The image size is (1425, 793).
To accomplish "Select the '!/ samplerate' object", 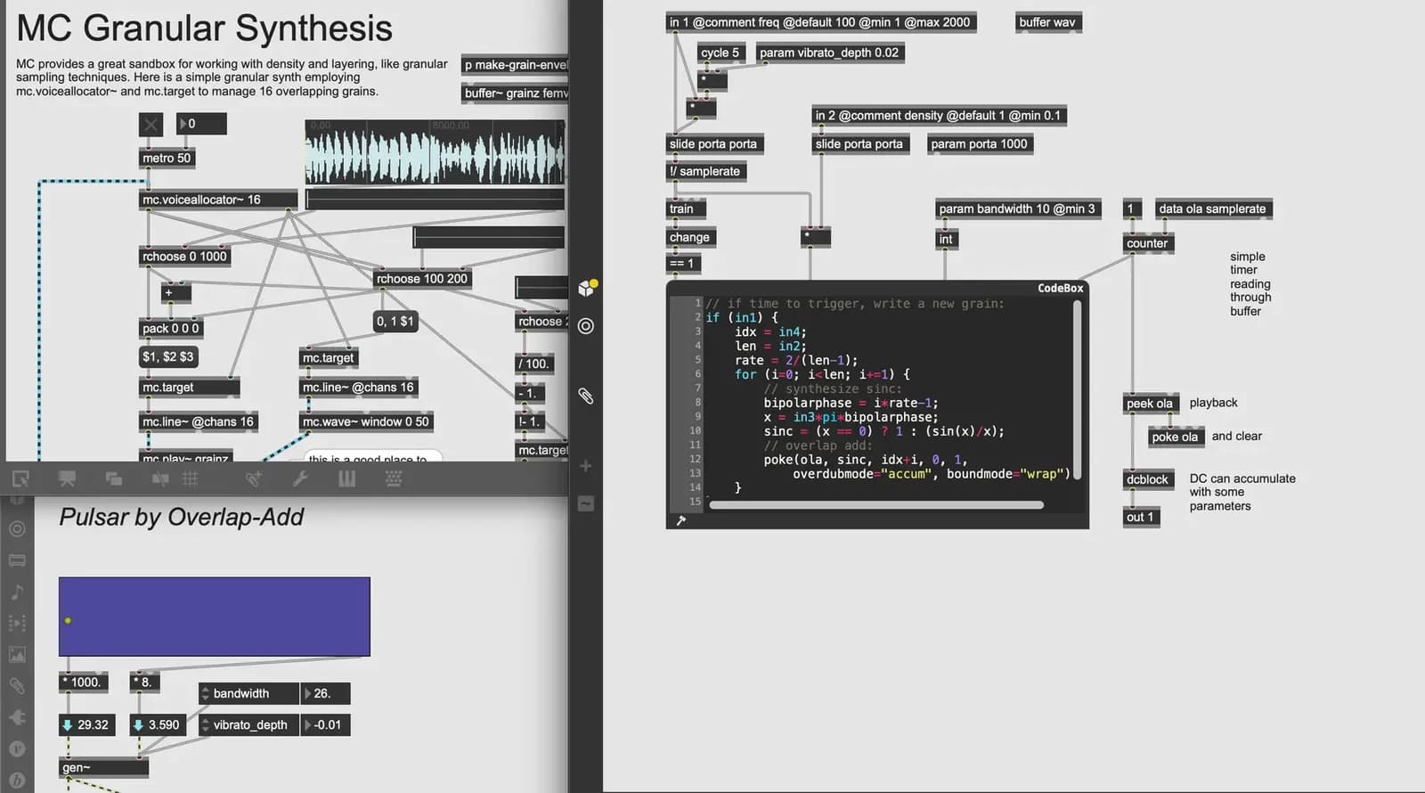I will click(705, 171).
